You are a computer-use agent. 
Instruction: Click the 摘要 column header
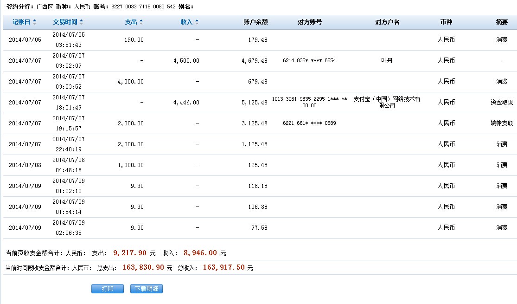point(502,22)
